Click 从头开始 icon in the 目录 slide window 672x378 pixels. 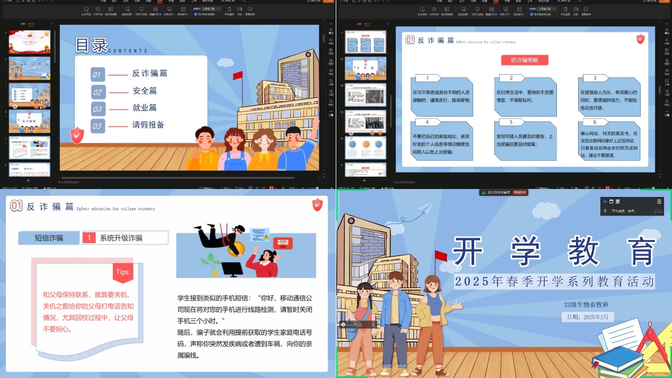pyautogui.click(x=85, y=10)
